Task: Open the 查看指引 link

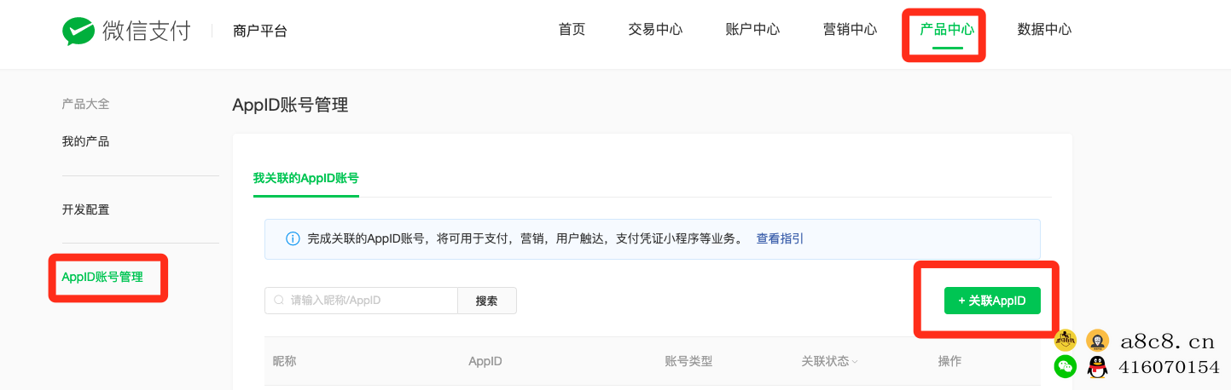Action: click(780, 239)
